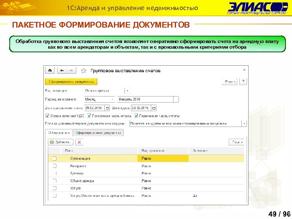Image resolution: width=292 pixels, height=219 pixels.
Task: Enable the Контрагент filter checkbox
Action: (x=54, y=166)
